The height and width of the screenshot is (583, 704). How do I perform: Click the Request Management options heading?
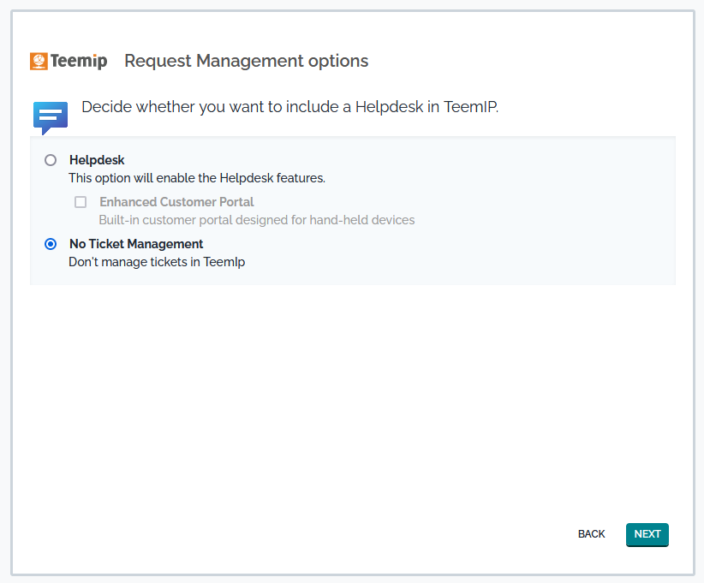tap(247, 62)
